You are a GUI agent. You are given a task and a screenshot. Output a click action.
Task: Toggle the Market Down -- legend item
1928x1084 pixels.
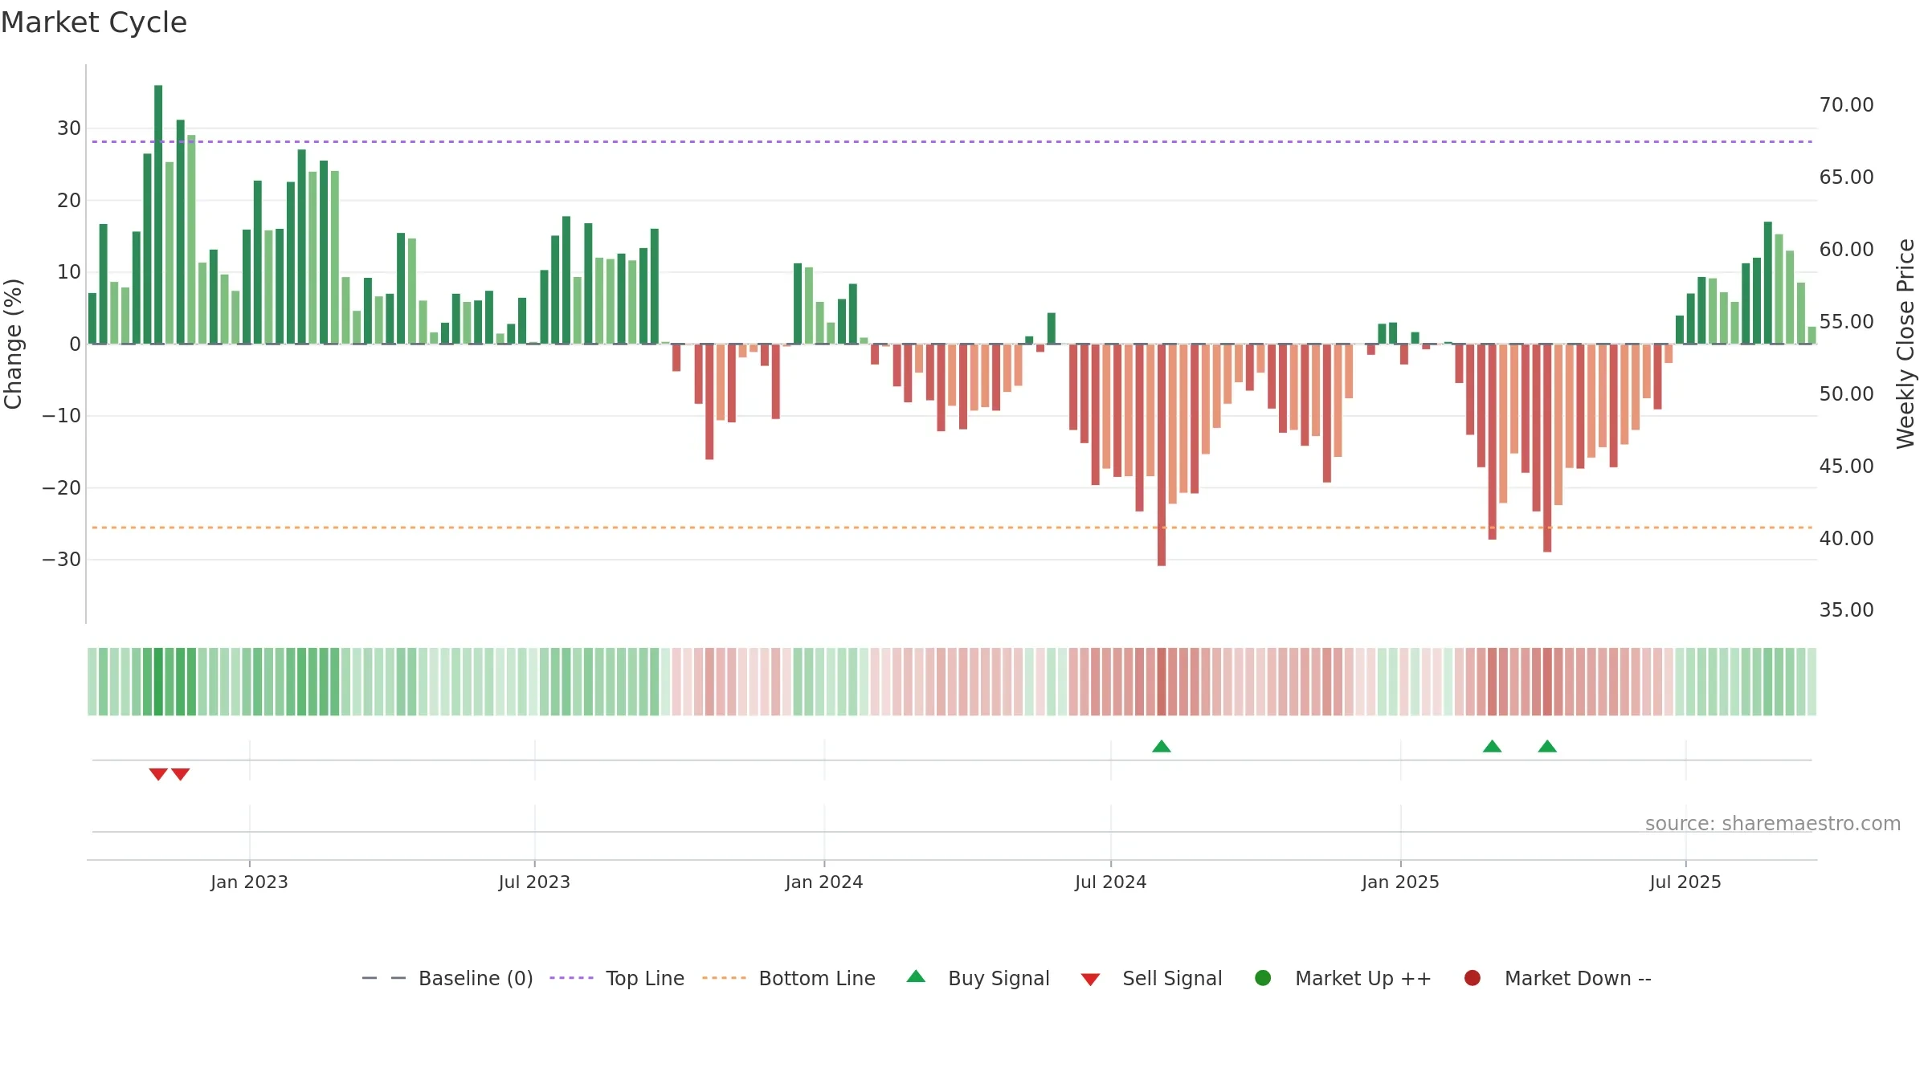(1558, 978)
